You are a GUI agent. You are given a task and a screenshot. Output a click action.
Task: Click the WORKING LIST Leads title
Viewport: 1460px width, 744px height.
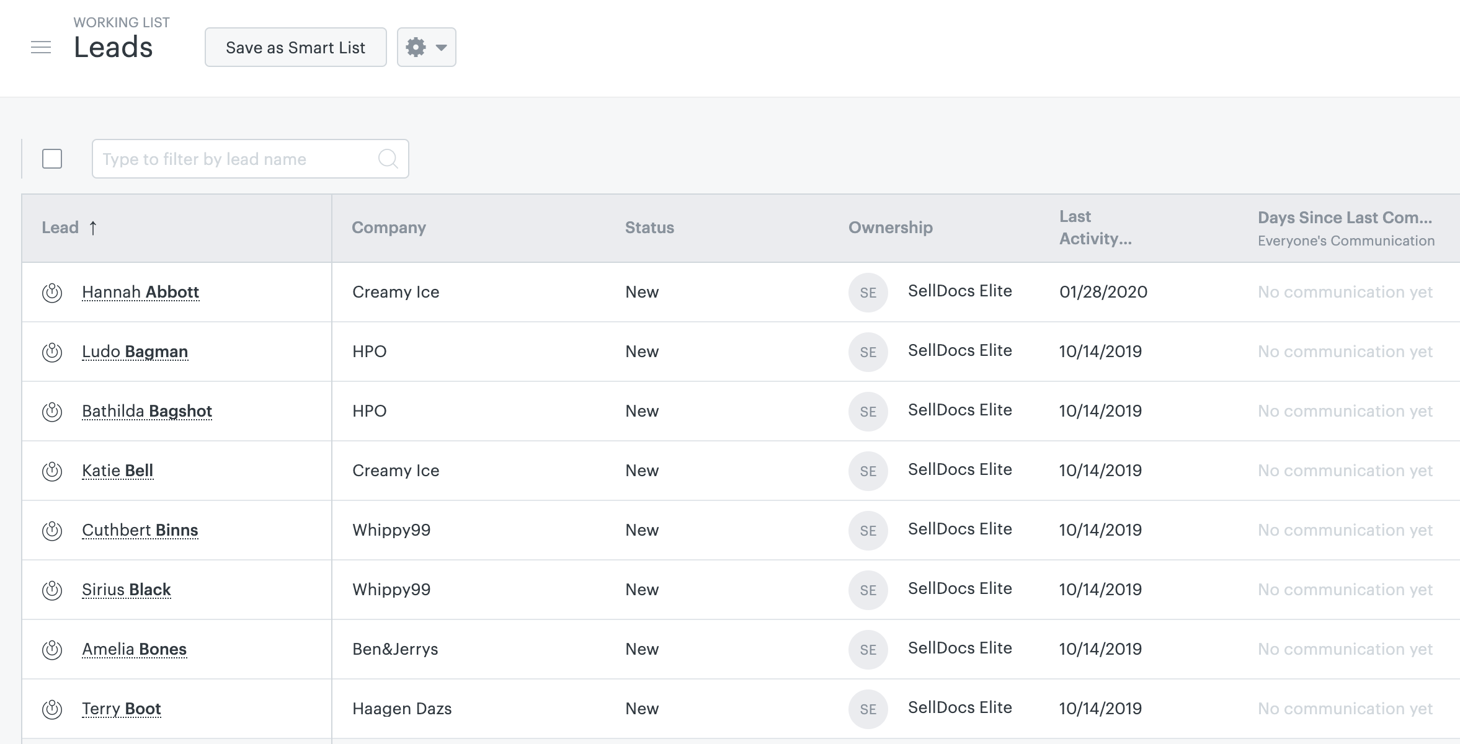[x=114, y=46]
